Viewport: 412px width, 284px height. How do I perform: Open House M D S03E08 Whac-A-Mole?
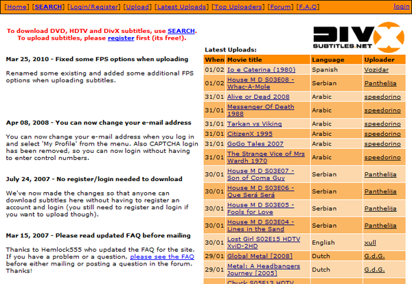[261, 83]
